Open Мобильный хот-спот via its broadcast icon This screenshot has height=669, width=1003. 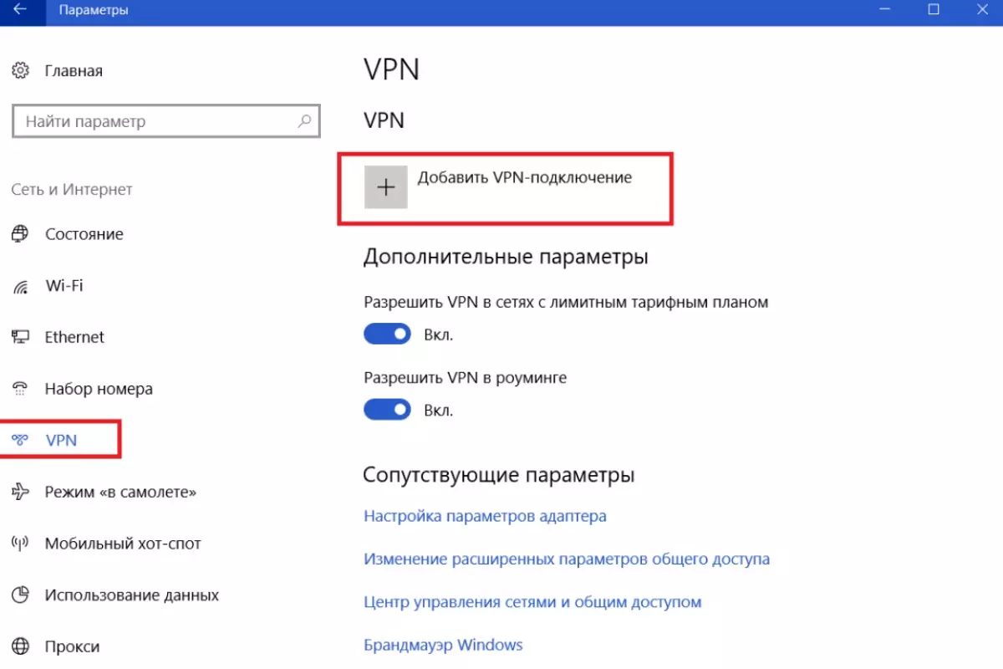pyautogui.click(x=20, y=543)
